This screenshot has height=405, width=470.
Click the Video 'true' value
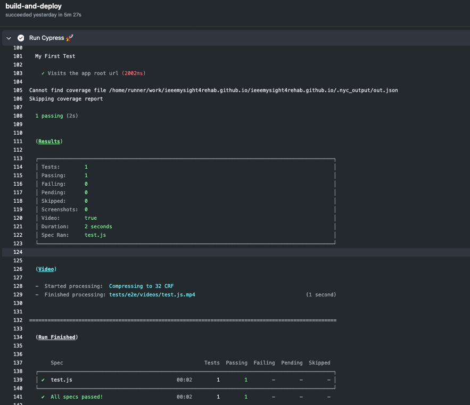tap(91, 218)
